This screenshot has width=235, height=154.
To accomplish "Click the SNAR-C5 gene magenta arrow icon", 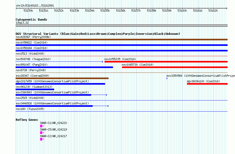I will [x=42, y=133].
